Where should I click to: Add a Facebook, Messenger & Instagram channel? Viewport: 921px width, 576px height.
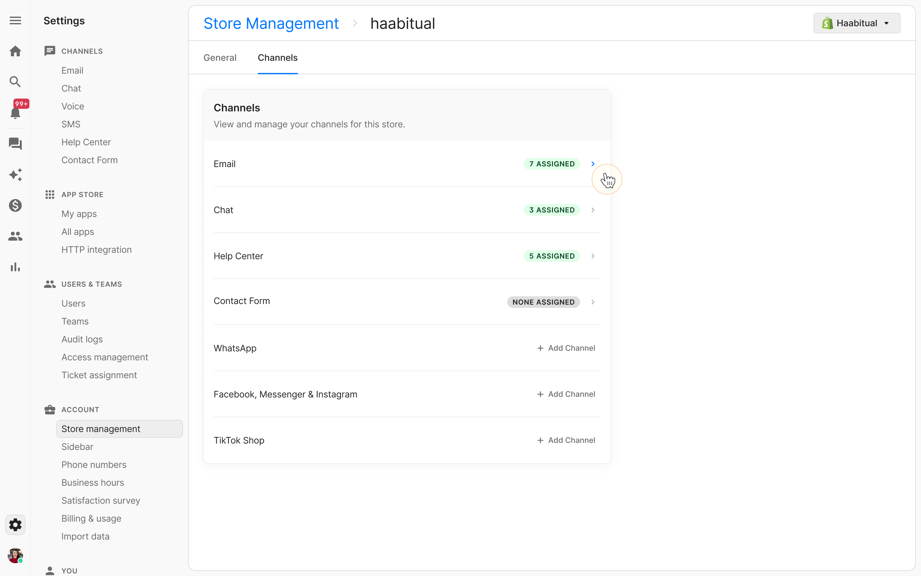point(566,394)
